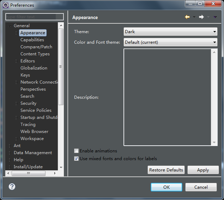Image resolution: width=224 pixels, height=200 pixels.
Task: Click inside the Description text area
Action: point(168,97)
